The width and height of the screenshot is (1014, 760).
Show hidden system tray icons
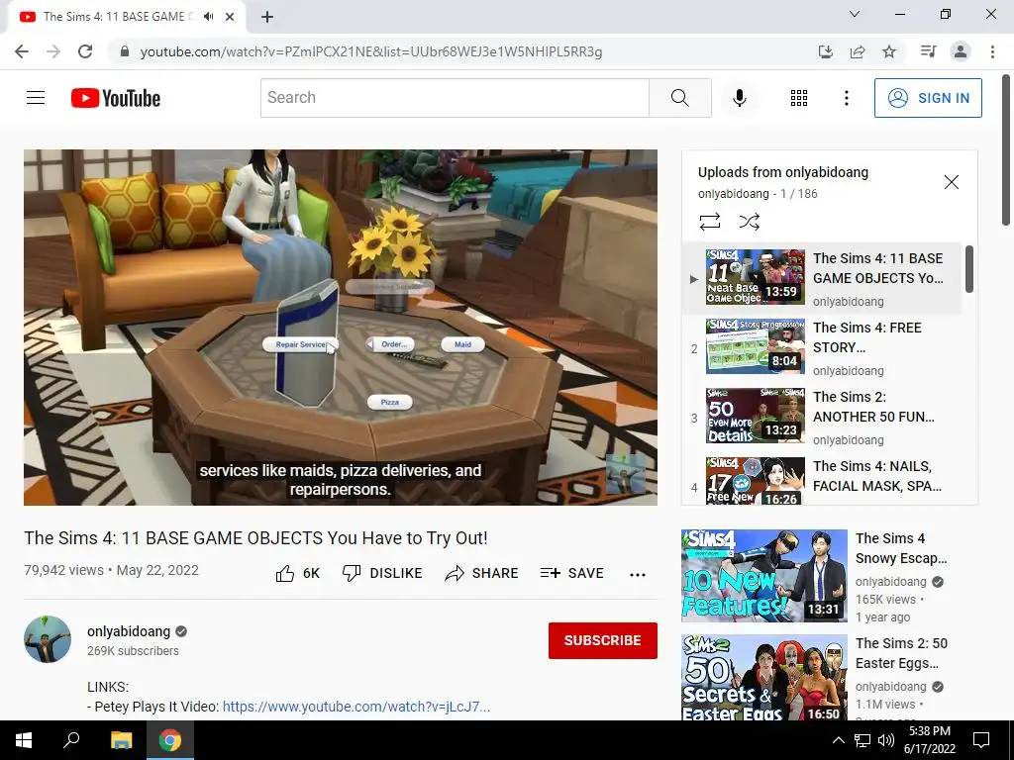coord(838,740)
